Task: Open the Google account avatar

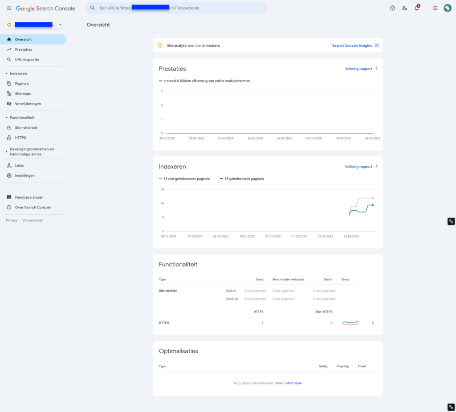Action: click(447, 8)
